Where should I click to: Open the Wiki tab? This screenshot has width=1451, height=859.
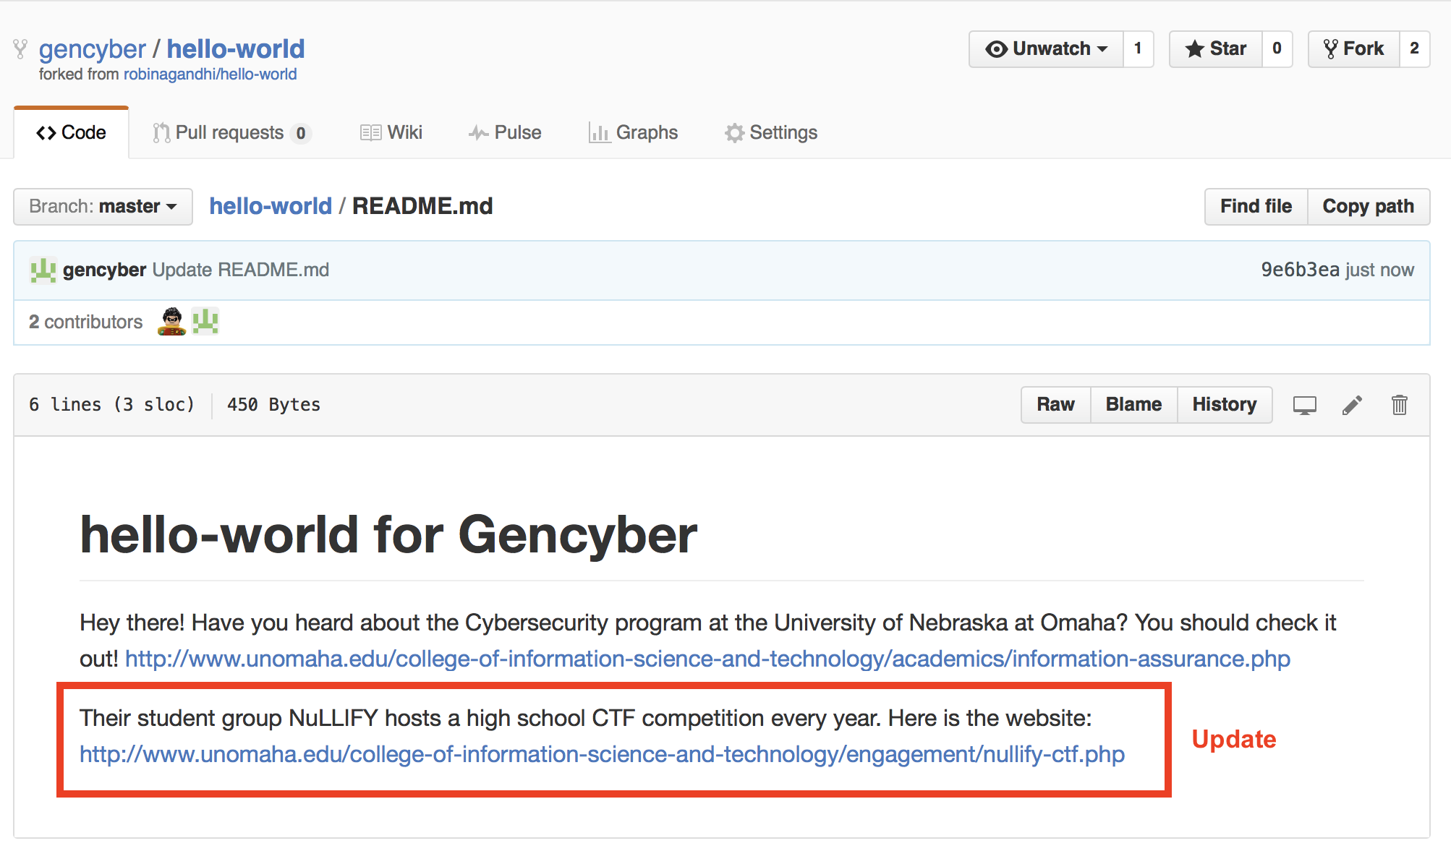pyautogui.click(x=391, y=133)
